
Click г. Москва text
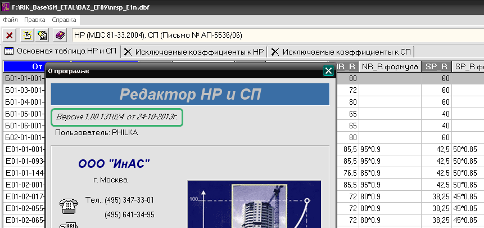[x=111, y=180]
